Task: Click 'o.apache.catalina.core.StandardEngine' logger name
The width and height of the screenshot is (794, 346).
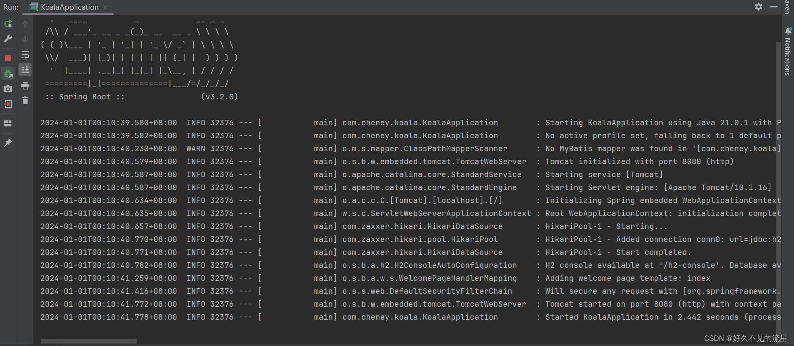Action: pos(430,187)
